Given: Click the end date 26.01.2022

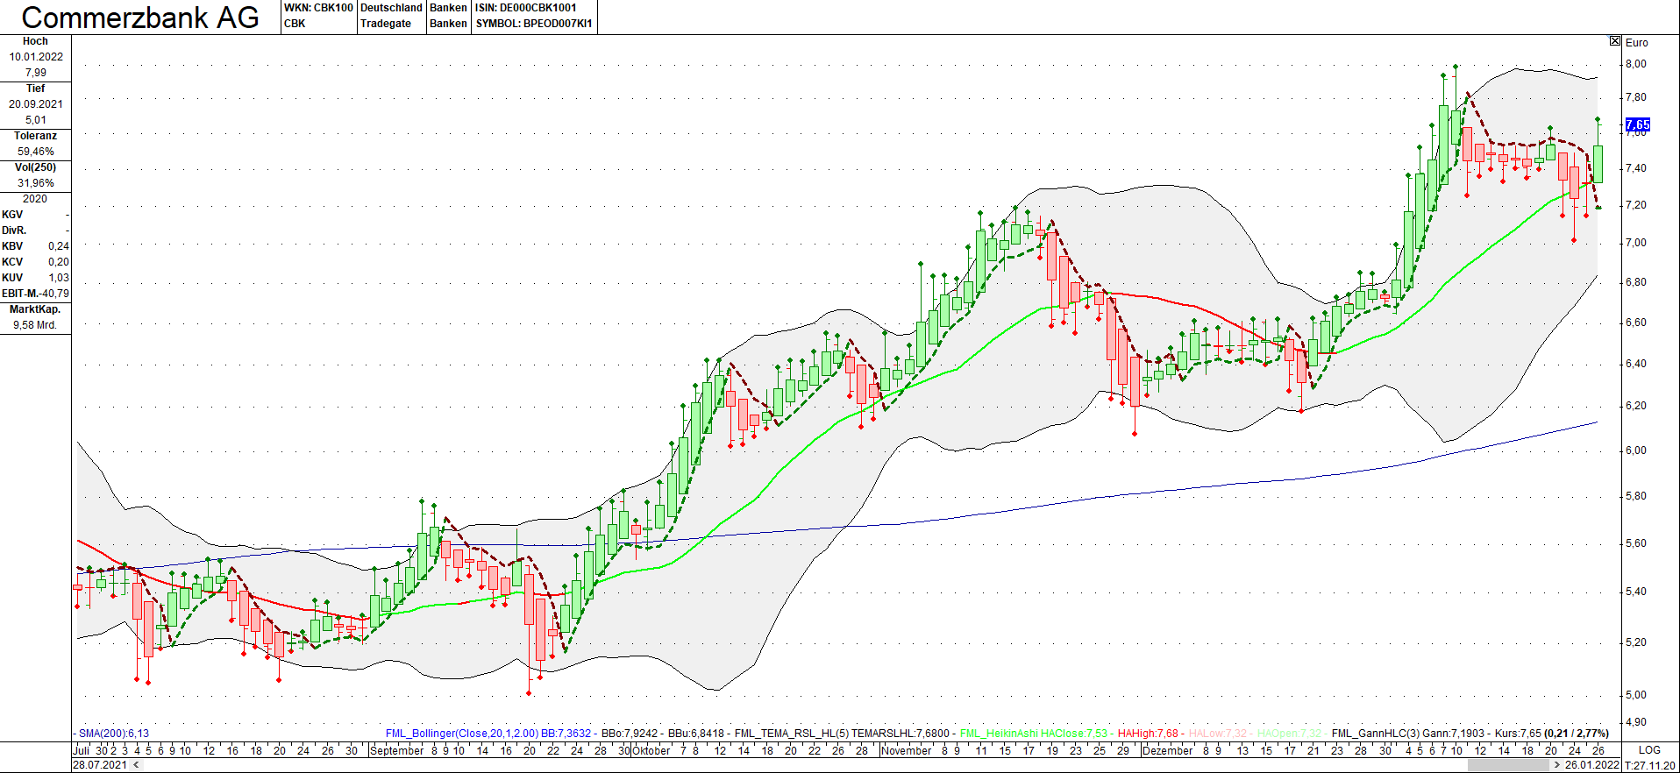Looking at the screenshot, I should point(1592,765).
